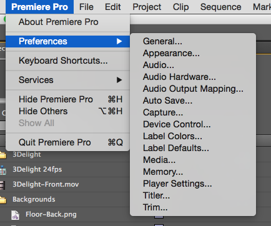
Task: Choose About Premiere Pro
Action: [67, 22]
